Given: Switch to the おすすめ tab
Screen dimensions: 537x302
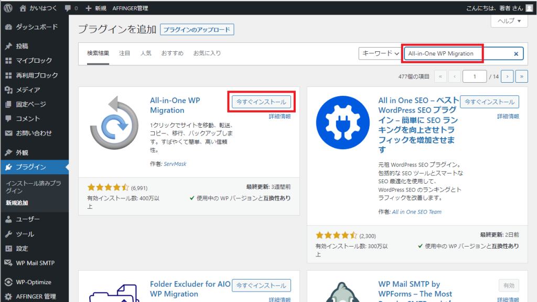Looking at the screenshot, I should point(172,53).
